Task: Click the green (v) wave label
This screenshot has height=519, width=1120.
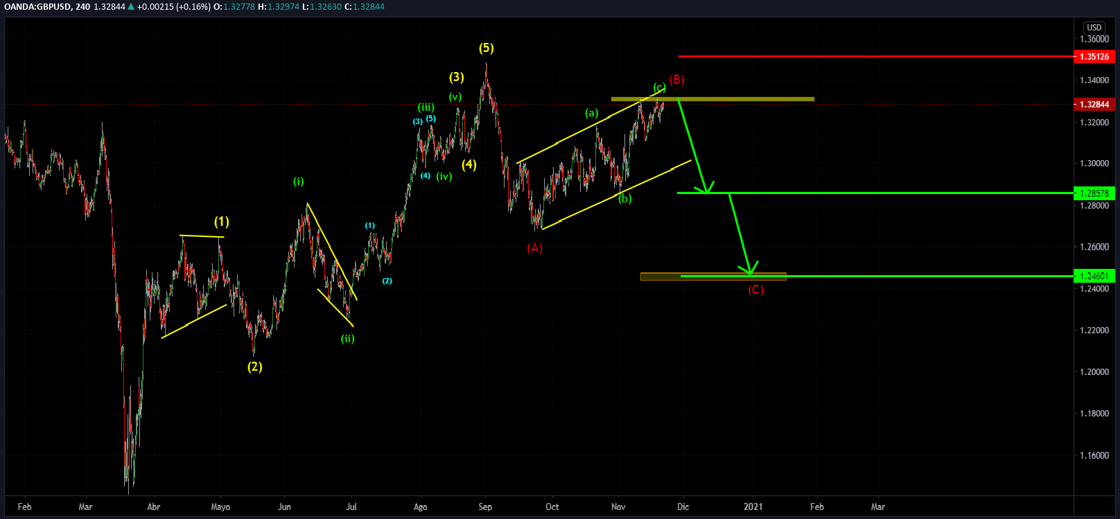Action: 455,97
